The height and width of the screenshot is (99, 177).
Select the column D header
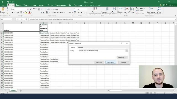[60, 23]
